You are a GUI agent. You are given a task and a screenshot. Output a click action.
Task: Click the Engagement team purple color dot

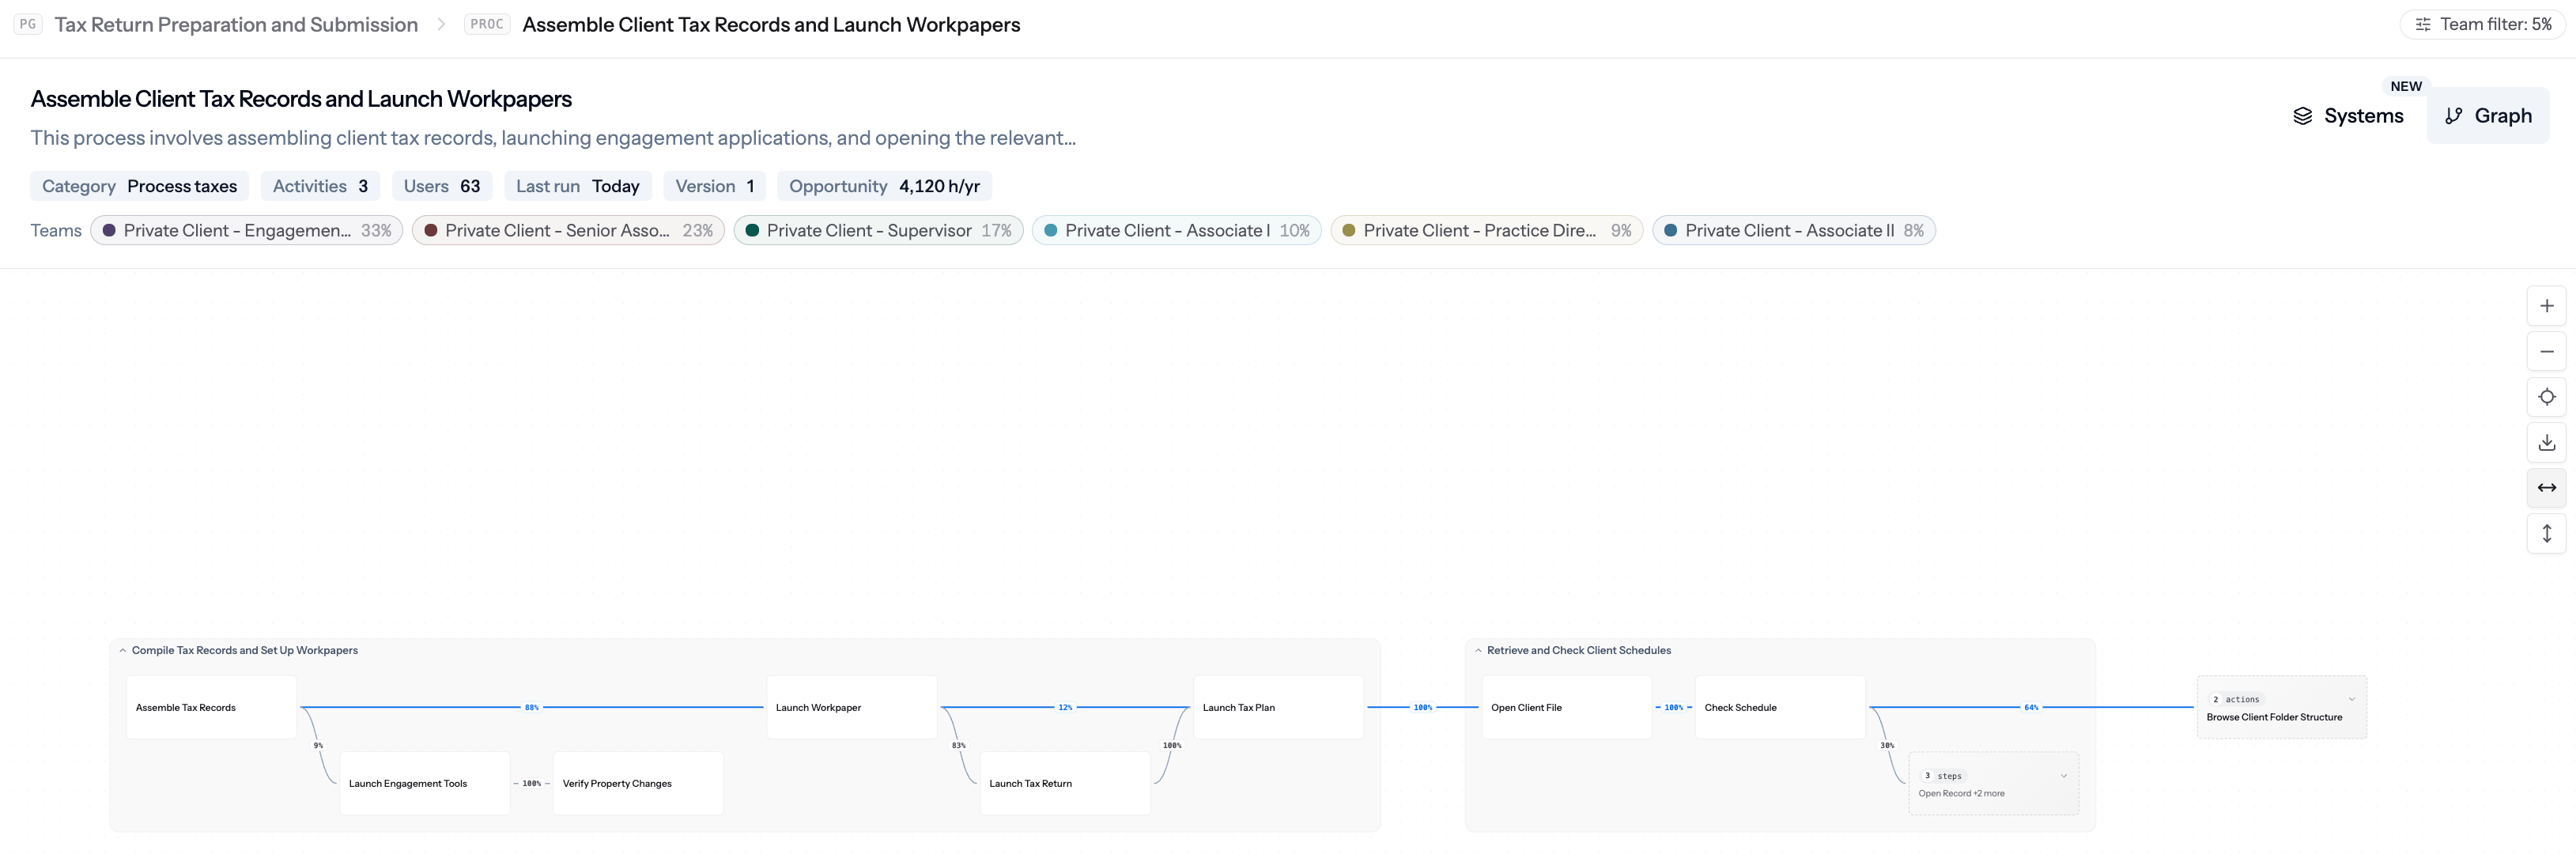coord(109,230)
